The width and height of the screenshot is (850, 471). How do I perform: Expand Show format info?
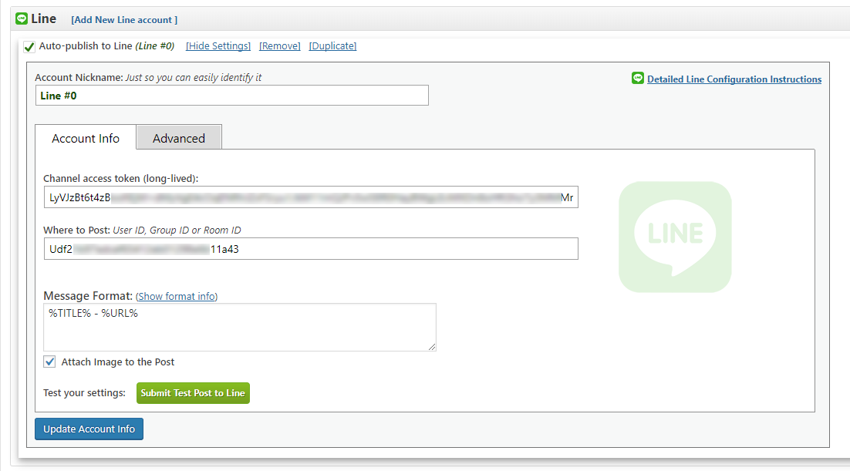point(177,297)
